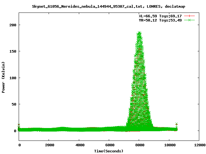
Task: Click the top of the signal peak
Action: (139, 33)
